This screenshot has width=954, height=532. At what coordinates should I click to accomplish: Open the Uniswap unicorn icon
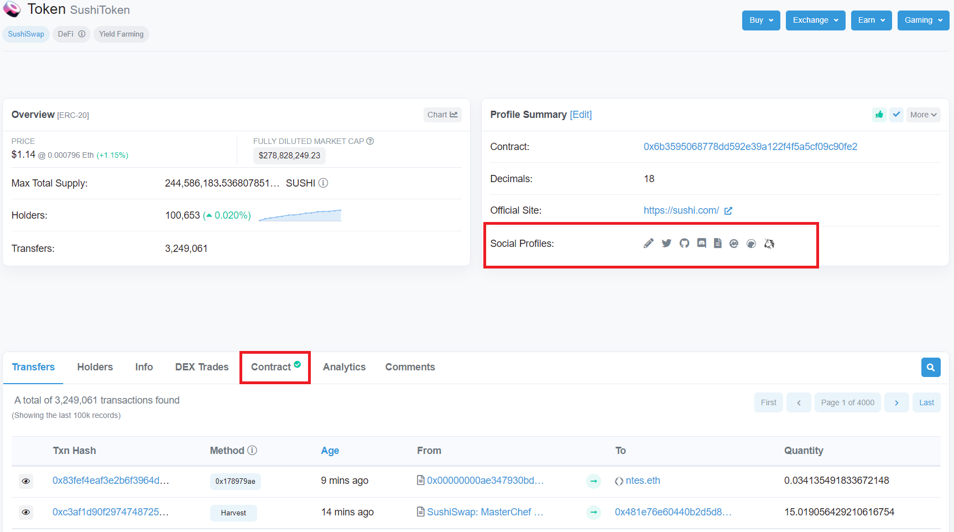pos(769,244)
